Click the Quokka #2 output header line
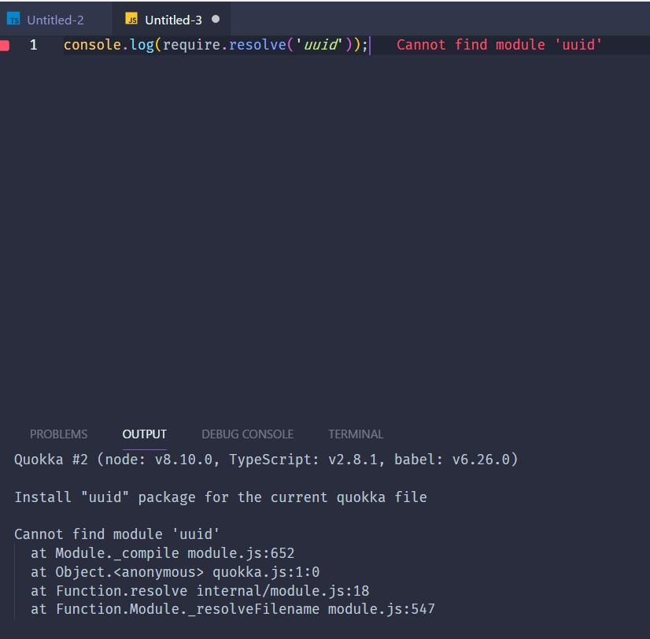This screenshot has height=639, width=650. pyautogui.click(x=265, y=460)
